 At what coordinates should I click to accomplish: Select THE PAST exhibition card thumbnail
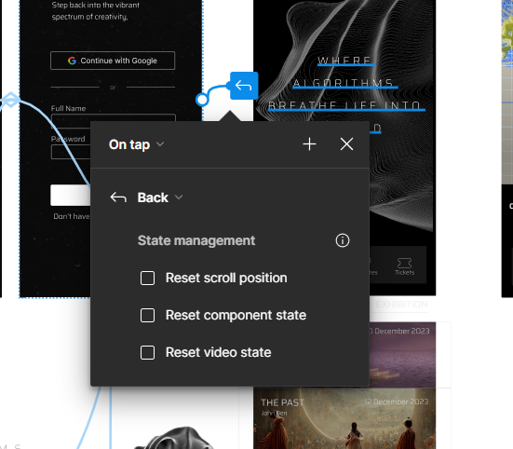click(x=344, y=418)
